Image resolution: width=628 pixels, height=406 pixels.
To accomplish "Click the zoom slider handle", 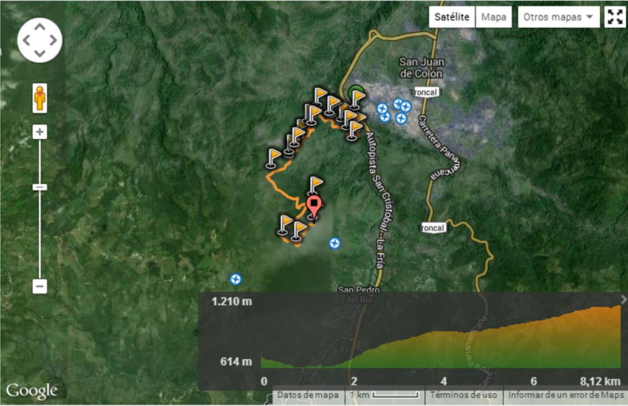I will click(39, 187).
